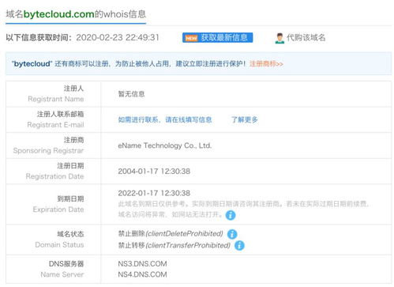Open the 注册商标>> link
Viewport: 394px width, 287px height.
pyautogui.click(x=266, y=64)
